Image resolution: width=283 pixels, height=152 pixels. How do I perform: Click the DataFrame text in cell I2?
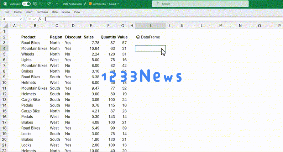[x=150, y=37]
